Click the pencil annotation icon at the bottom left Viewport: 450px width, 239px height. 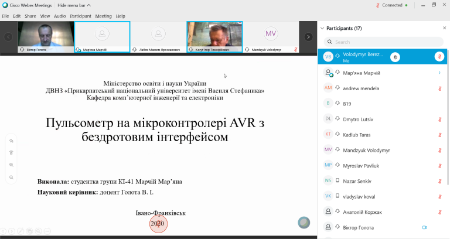[x=21, y=231]
